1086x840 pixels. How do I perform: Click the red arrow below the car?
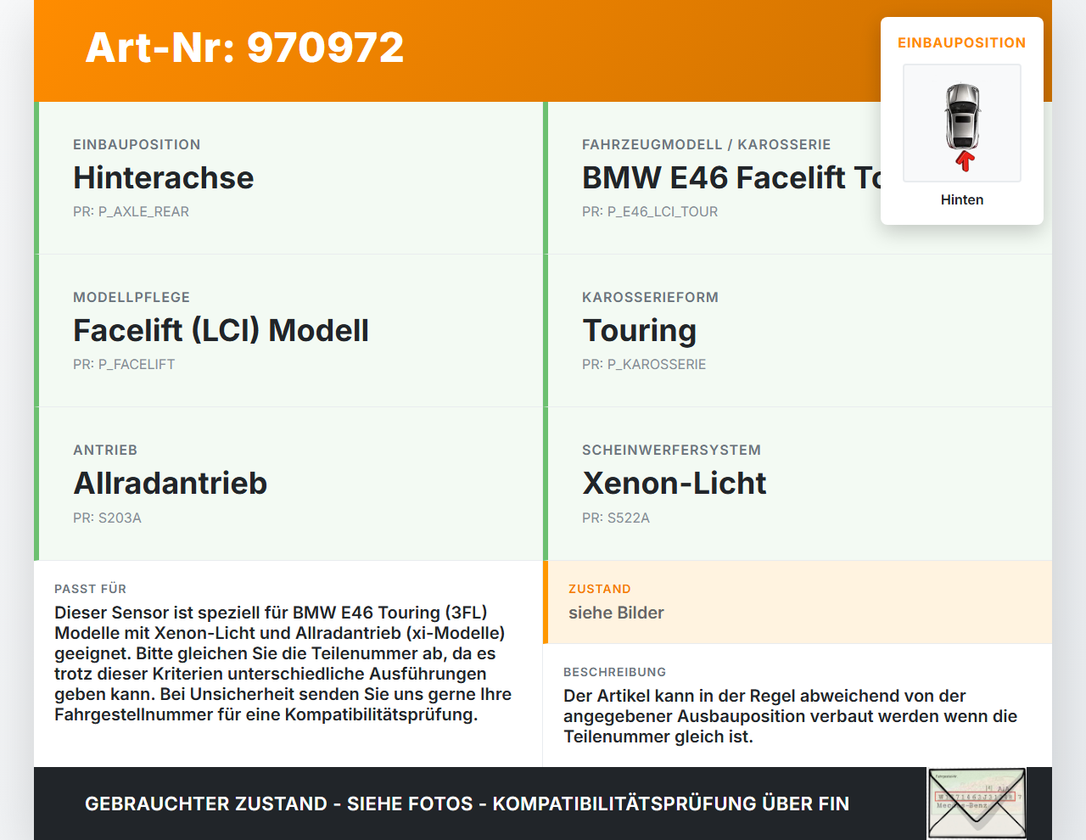click(965, 160)
